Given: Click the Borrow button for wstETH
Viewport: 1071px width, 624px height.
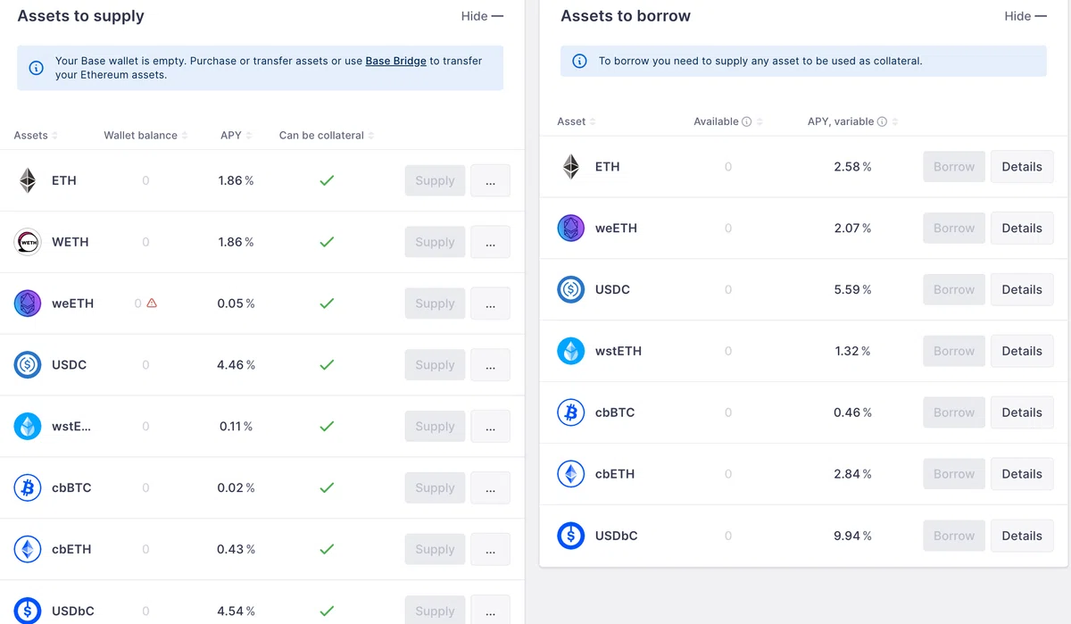Looking at the screenshot, I should tap(954, 352).
